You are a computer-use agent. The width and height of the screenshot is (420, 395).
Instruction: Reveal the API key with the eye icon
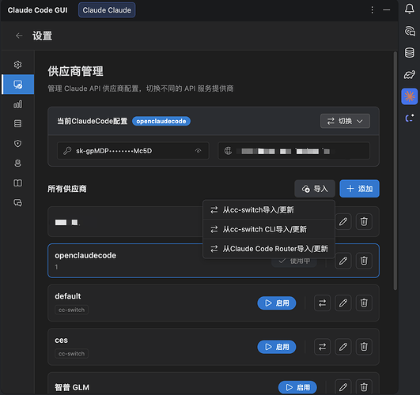coord(198,151)
